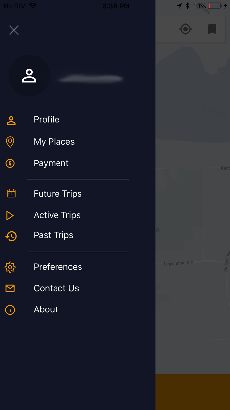Open Payment via the dollar coin icon
Viewport: 230px width, 410px height.
tap(11, 163)
